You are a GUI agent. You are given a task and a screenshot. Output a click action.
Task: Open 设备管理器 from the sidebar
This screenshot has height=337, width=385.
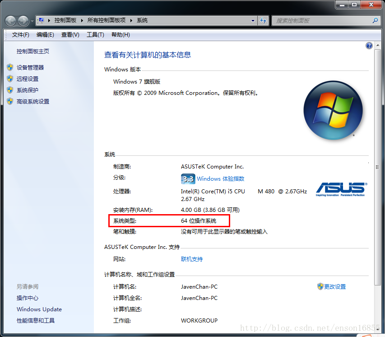tap(30, 67)
